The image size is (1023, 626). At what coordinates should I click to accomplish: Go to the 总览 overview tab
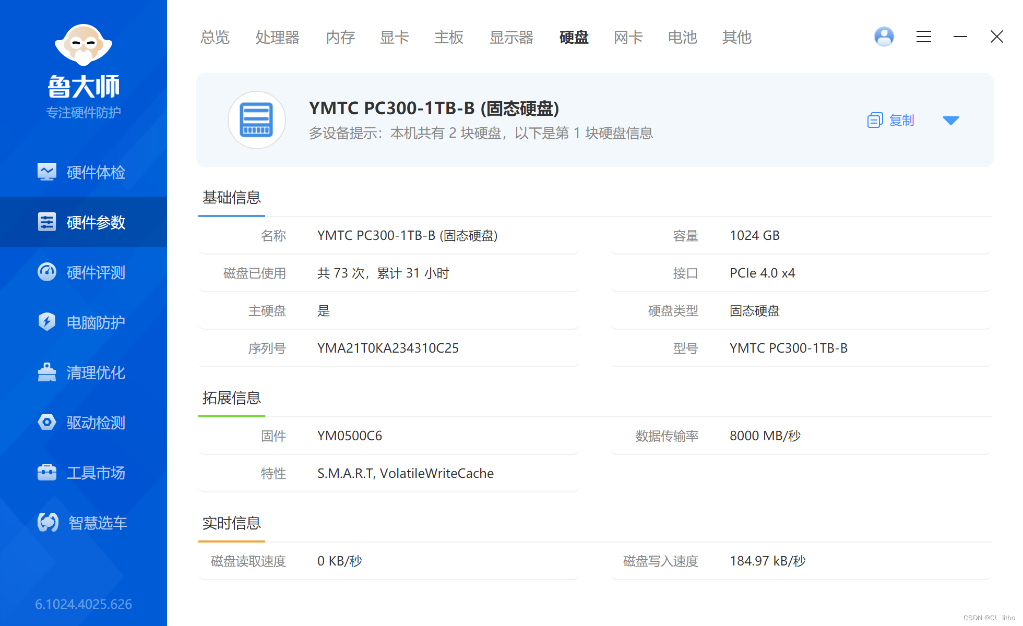(x=215, y=37)
